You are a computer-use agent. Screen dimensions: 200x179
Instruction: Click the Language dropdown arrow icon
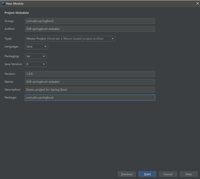45,47
